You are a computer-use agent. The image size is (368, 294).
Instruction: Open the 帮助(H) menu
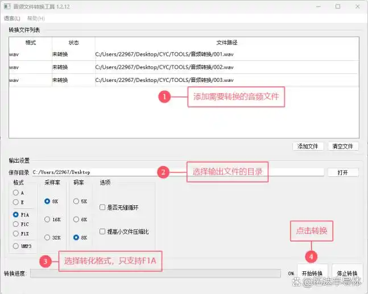pyautogui.click(x=35, y=18)
